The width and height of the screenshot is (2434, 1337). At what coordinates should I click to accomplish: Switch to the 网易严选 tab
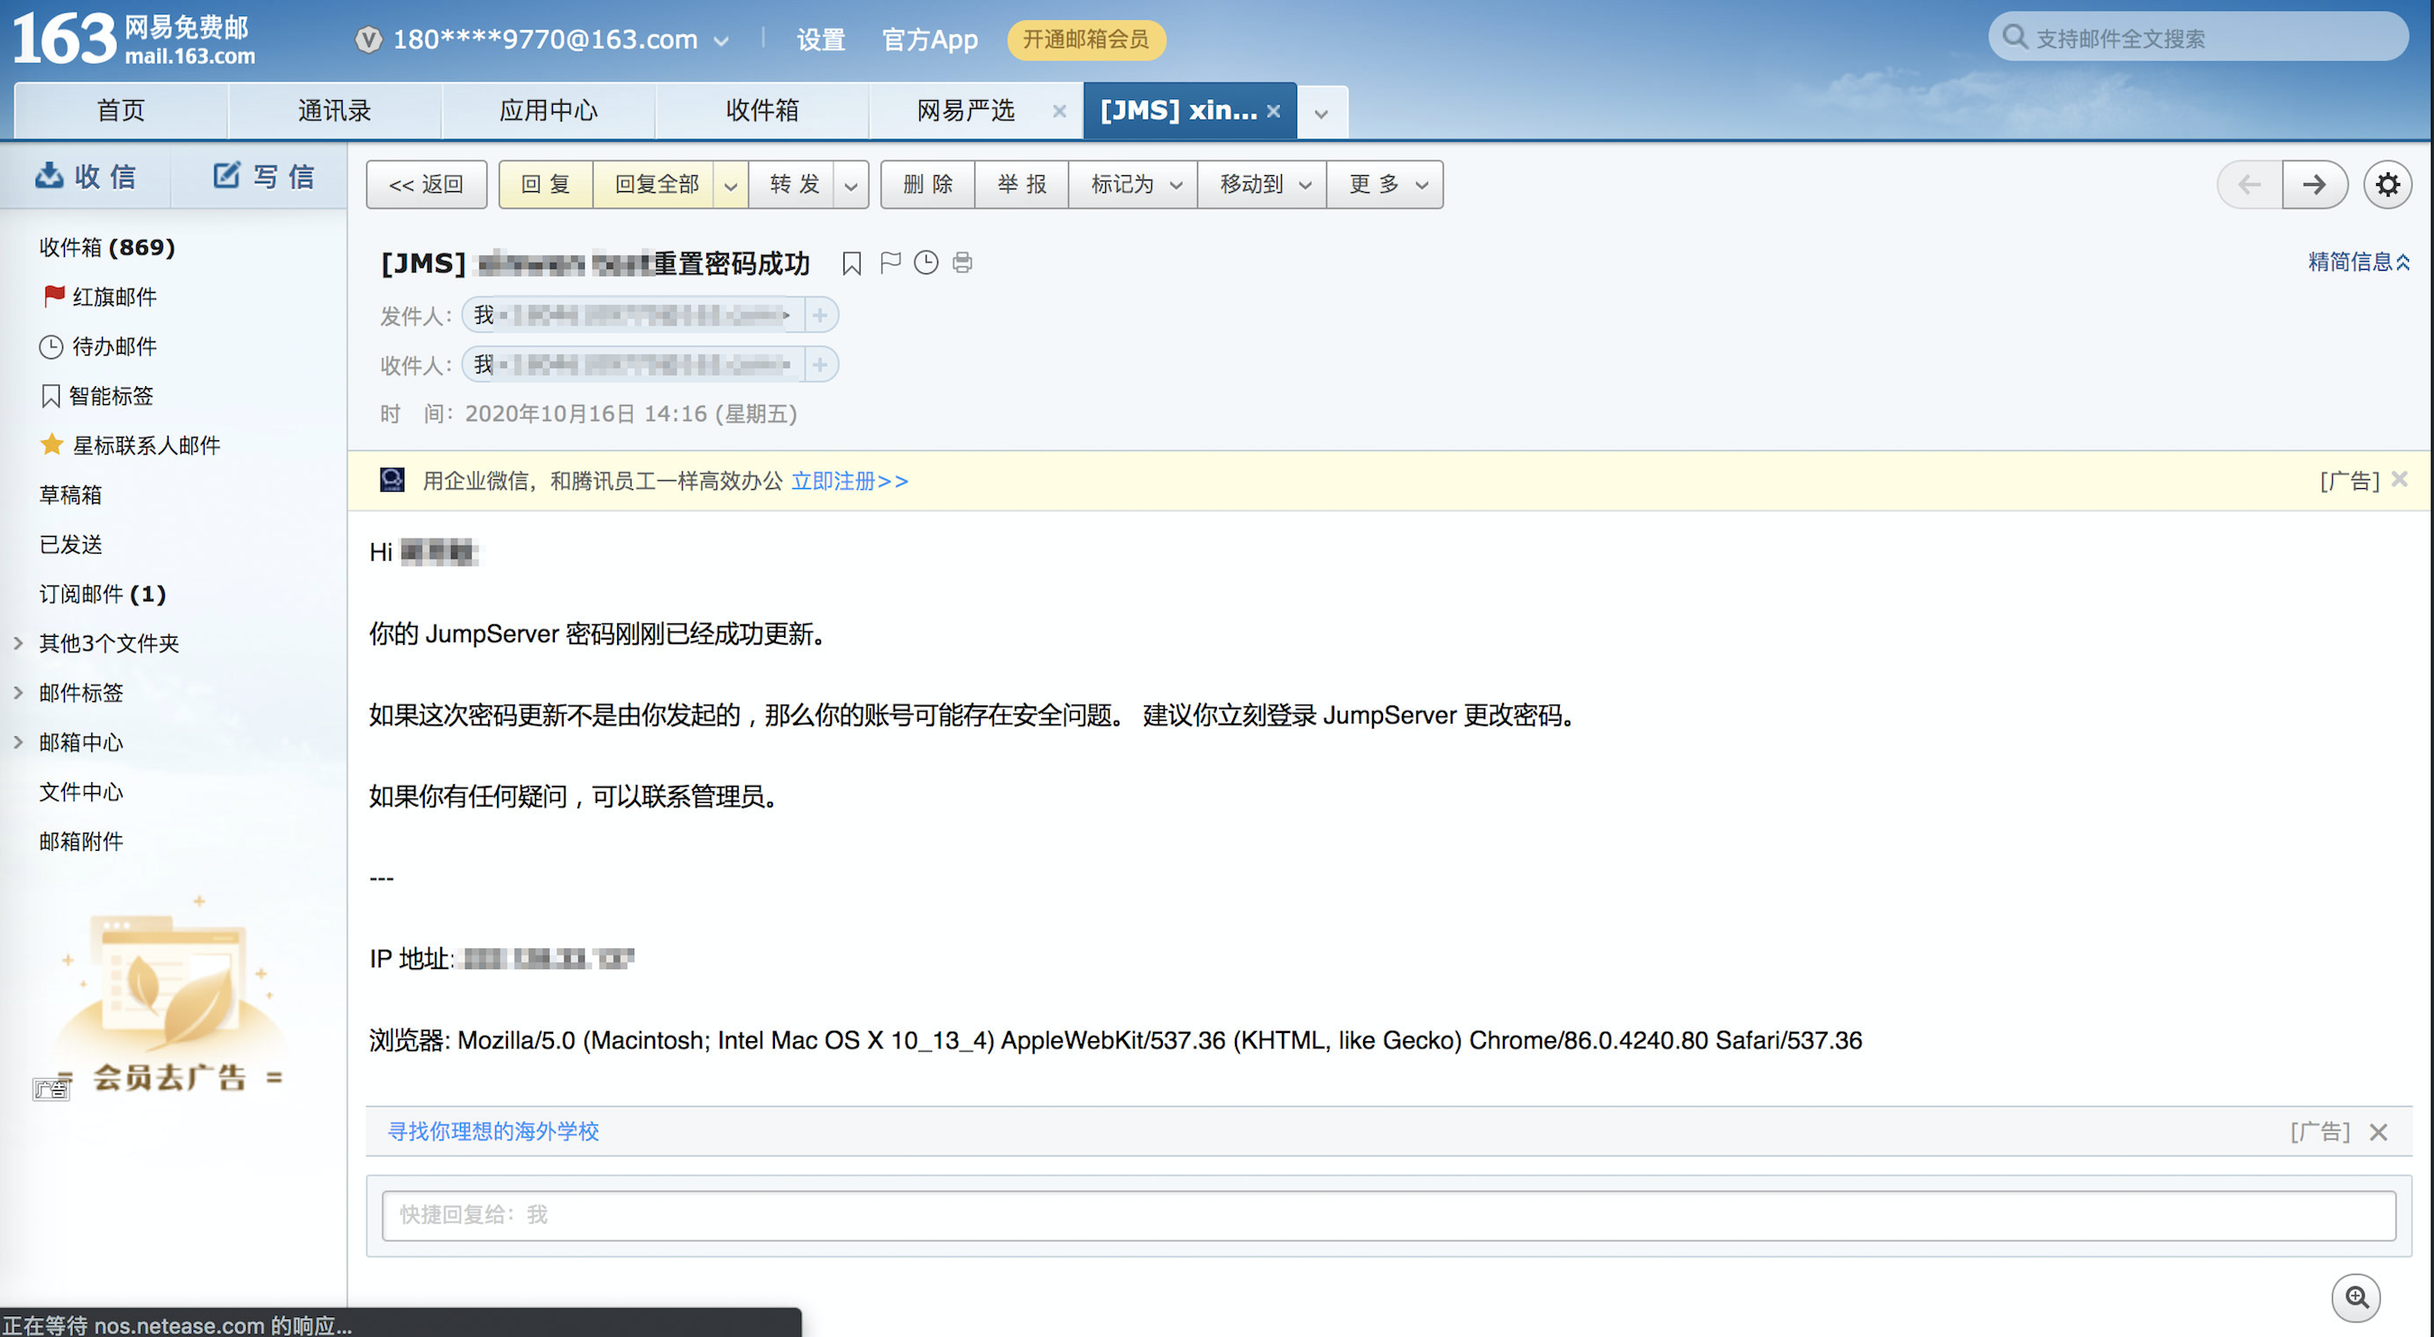pos(965,111)
